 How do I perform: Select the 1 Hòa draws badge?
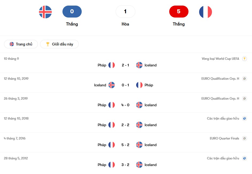(125, 12)
